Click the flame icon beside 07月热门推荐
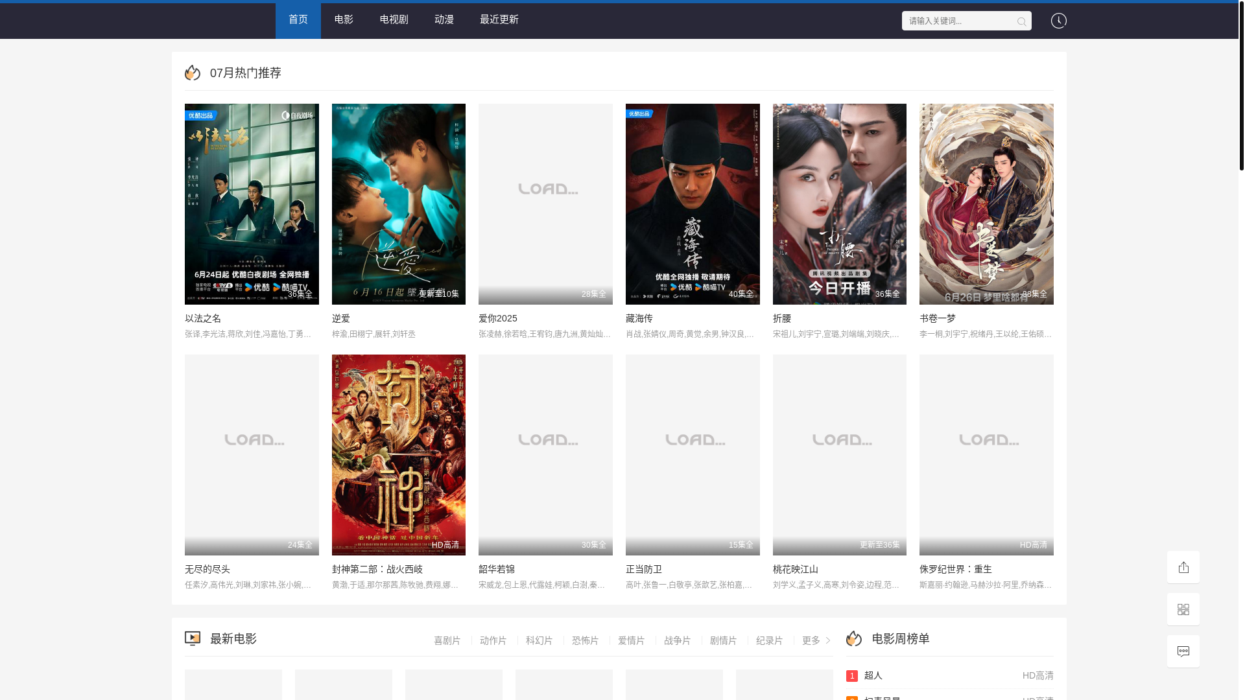This screenshot has height=700, width=1245. [x=193, y=73]
